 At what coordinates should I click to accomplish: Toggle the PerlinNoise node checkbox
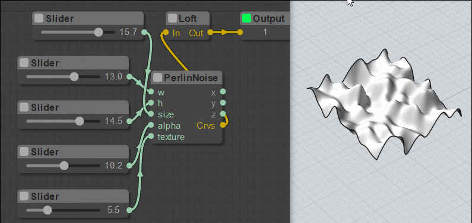[157, 78]
